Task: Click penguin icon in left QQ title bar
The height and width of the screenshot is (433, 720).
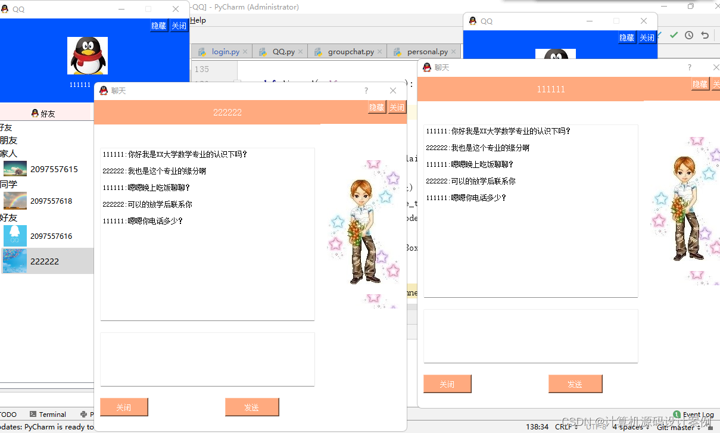Action: (x=5, y=9)
